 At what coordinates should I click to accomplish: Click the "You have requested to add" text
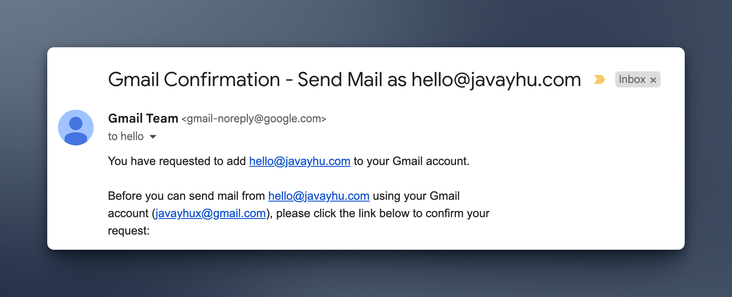[x=177, y=161]
